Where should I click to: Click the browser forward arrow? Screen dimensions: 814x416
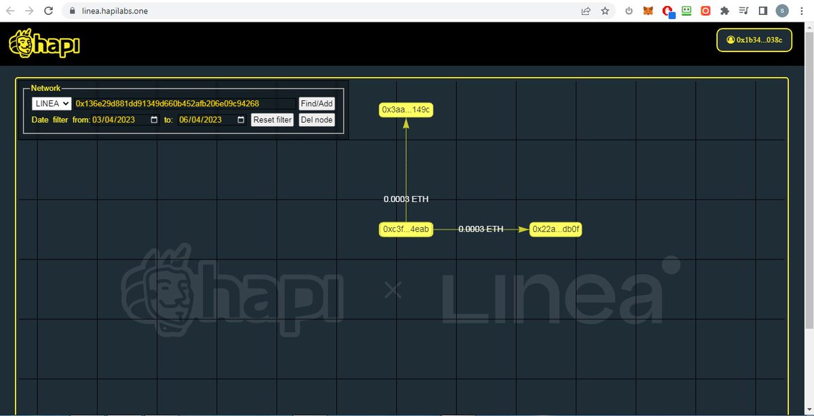pos(29,11)
